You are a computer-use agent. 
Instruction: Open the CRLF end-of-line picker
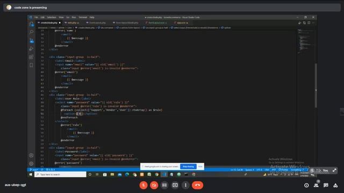coord(267,170)
